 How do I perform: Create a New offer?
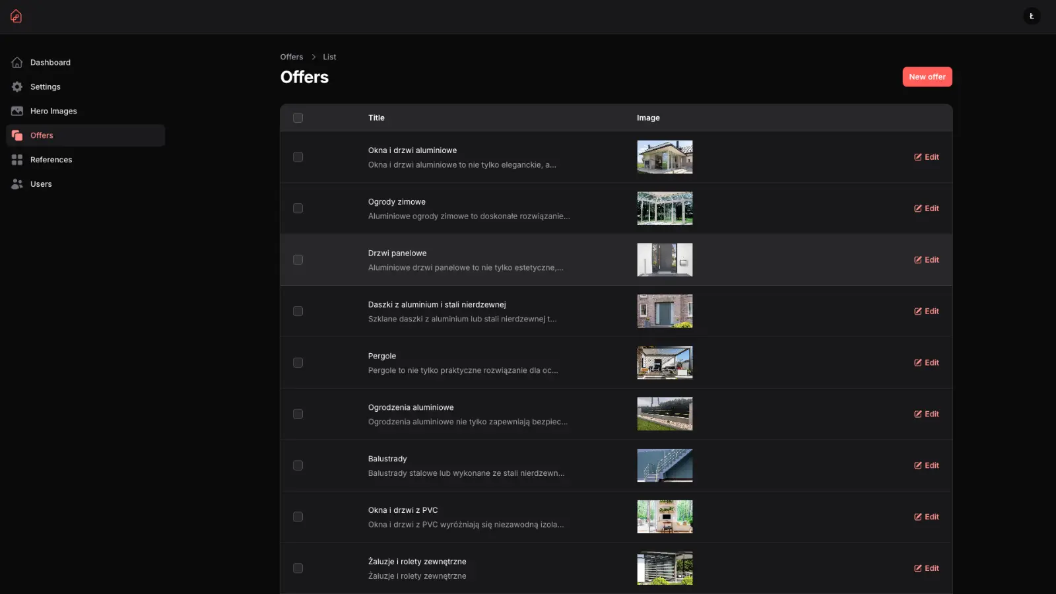[x=927, y=77]
